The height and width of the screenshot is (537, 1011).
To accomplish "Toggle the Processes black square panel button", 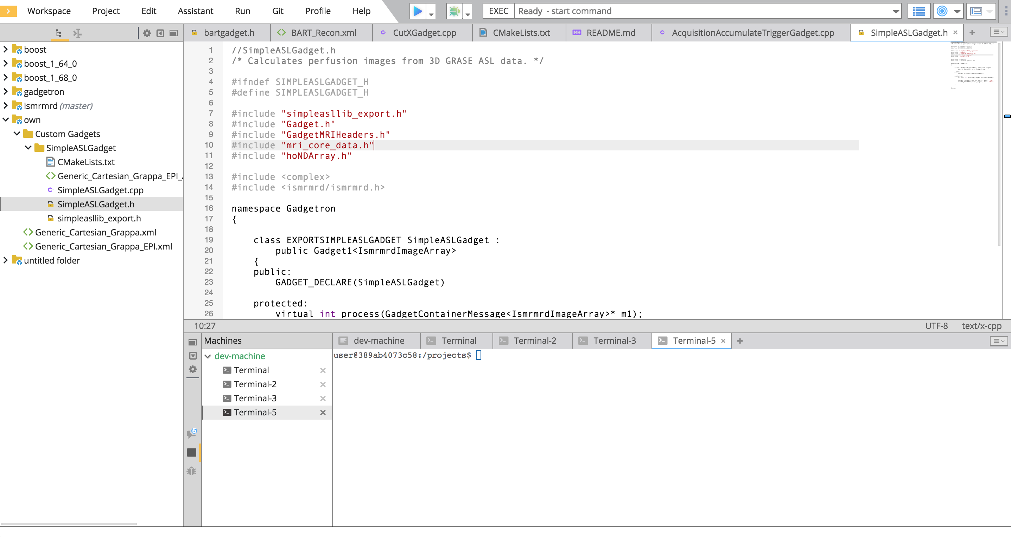I will pyautogui.click(x=191, y=452).
